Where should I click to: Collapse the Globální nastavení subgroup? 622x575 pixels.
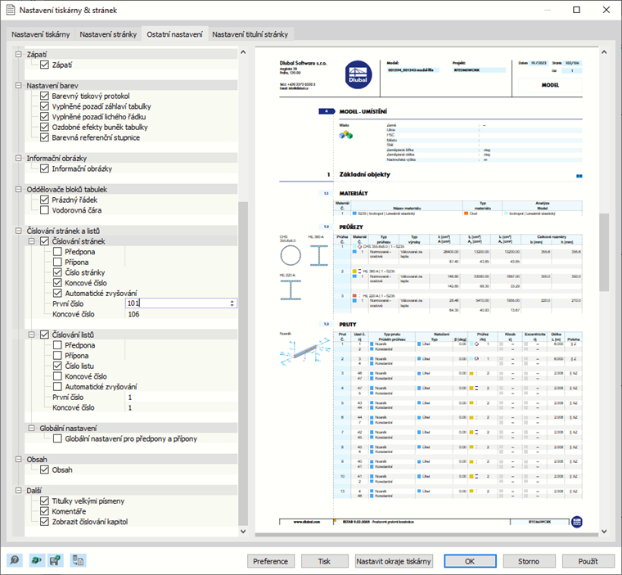pyautogui.click(x=31, y=428)
